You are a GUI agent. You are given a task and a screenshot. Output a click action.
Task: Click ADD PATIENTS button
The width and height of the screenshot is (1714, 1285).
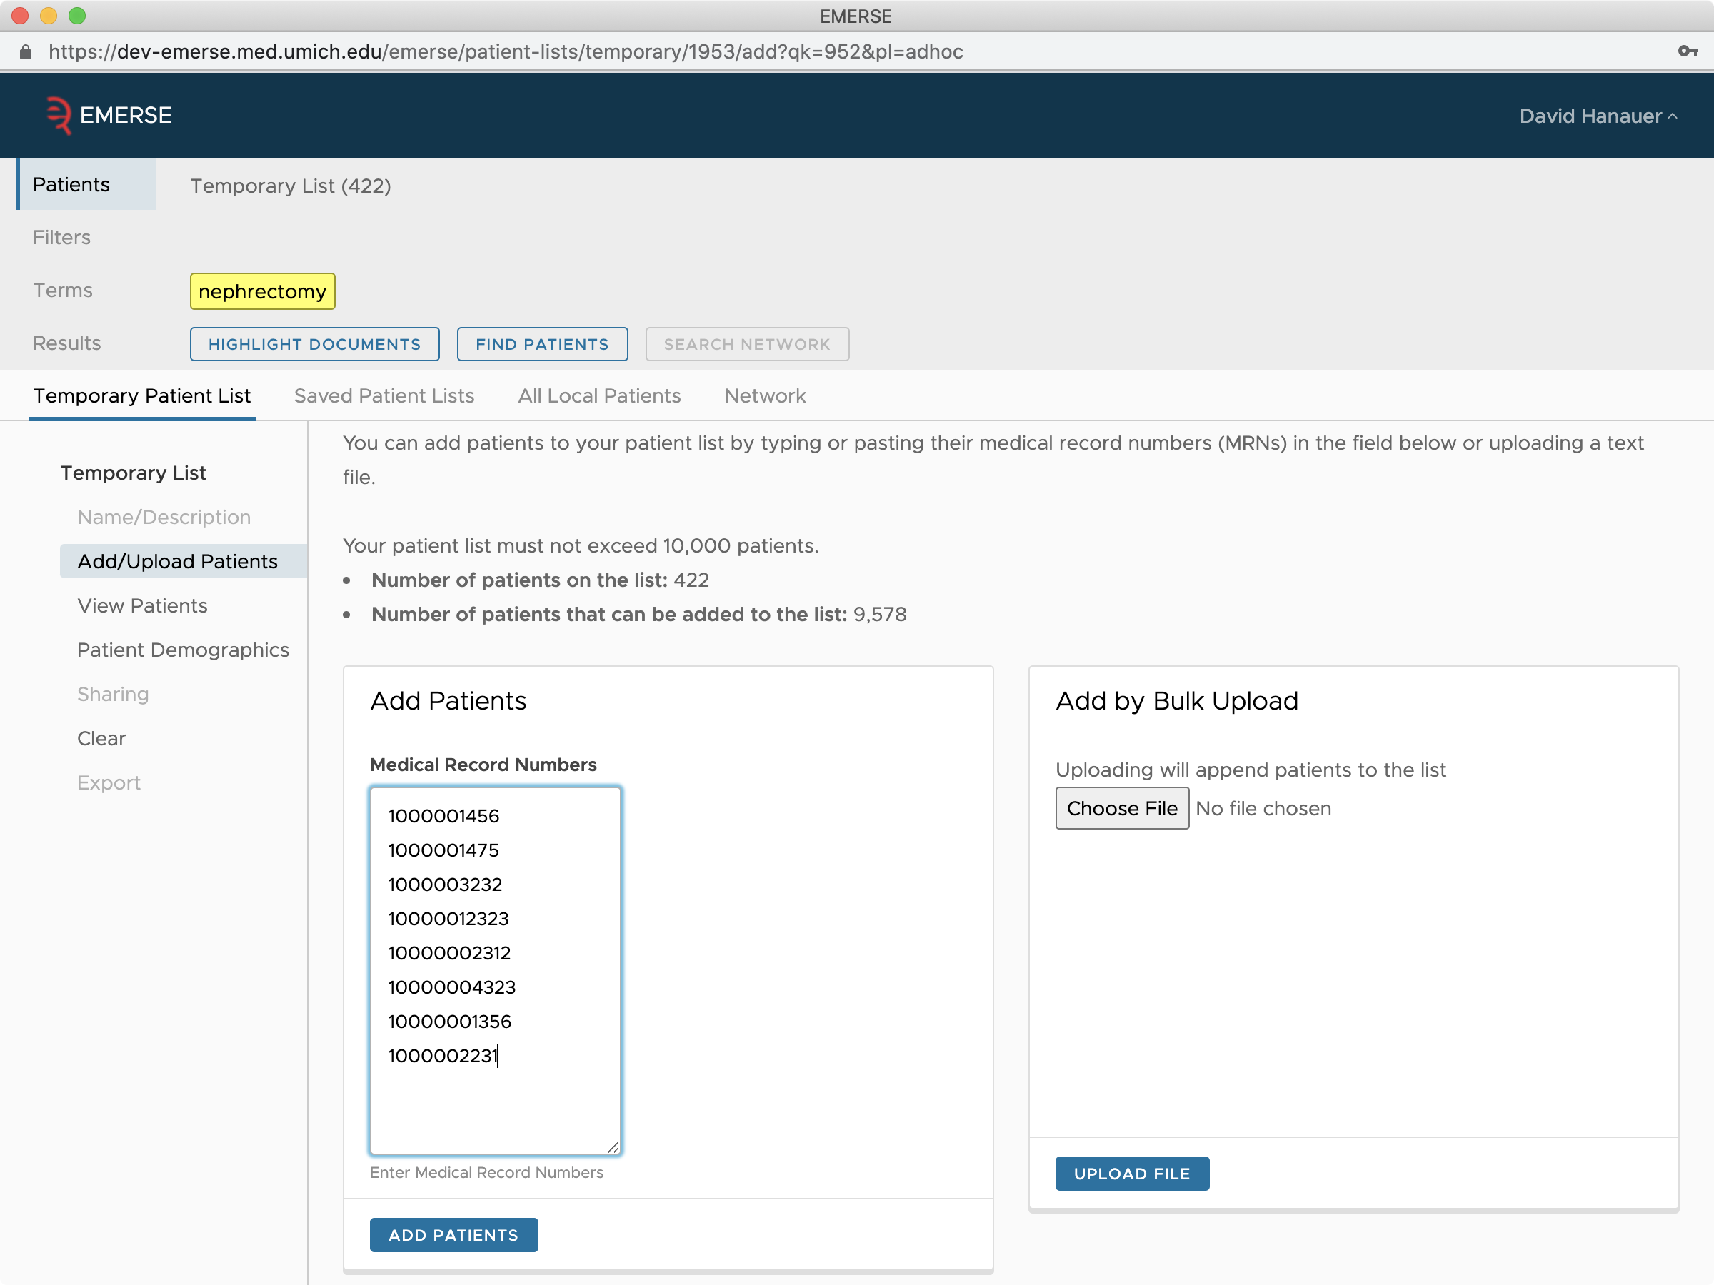point(453,1234)
